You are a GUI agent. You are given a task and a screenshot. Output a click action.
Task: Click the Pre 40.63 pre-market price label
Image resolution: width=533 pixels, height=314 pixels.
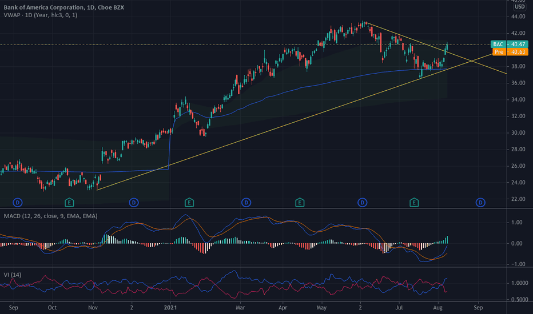[510, 52]
